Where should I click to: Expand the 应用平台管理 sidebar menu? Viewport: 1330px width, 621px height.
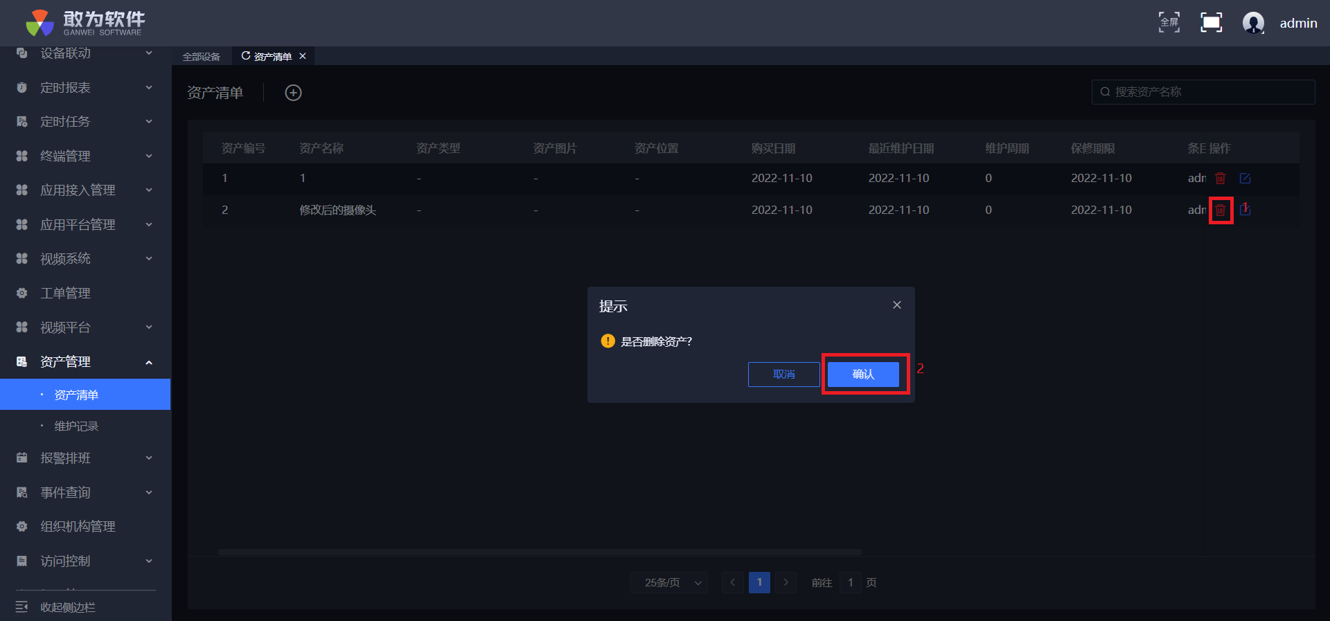(85, 225)
